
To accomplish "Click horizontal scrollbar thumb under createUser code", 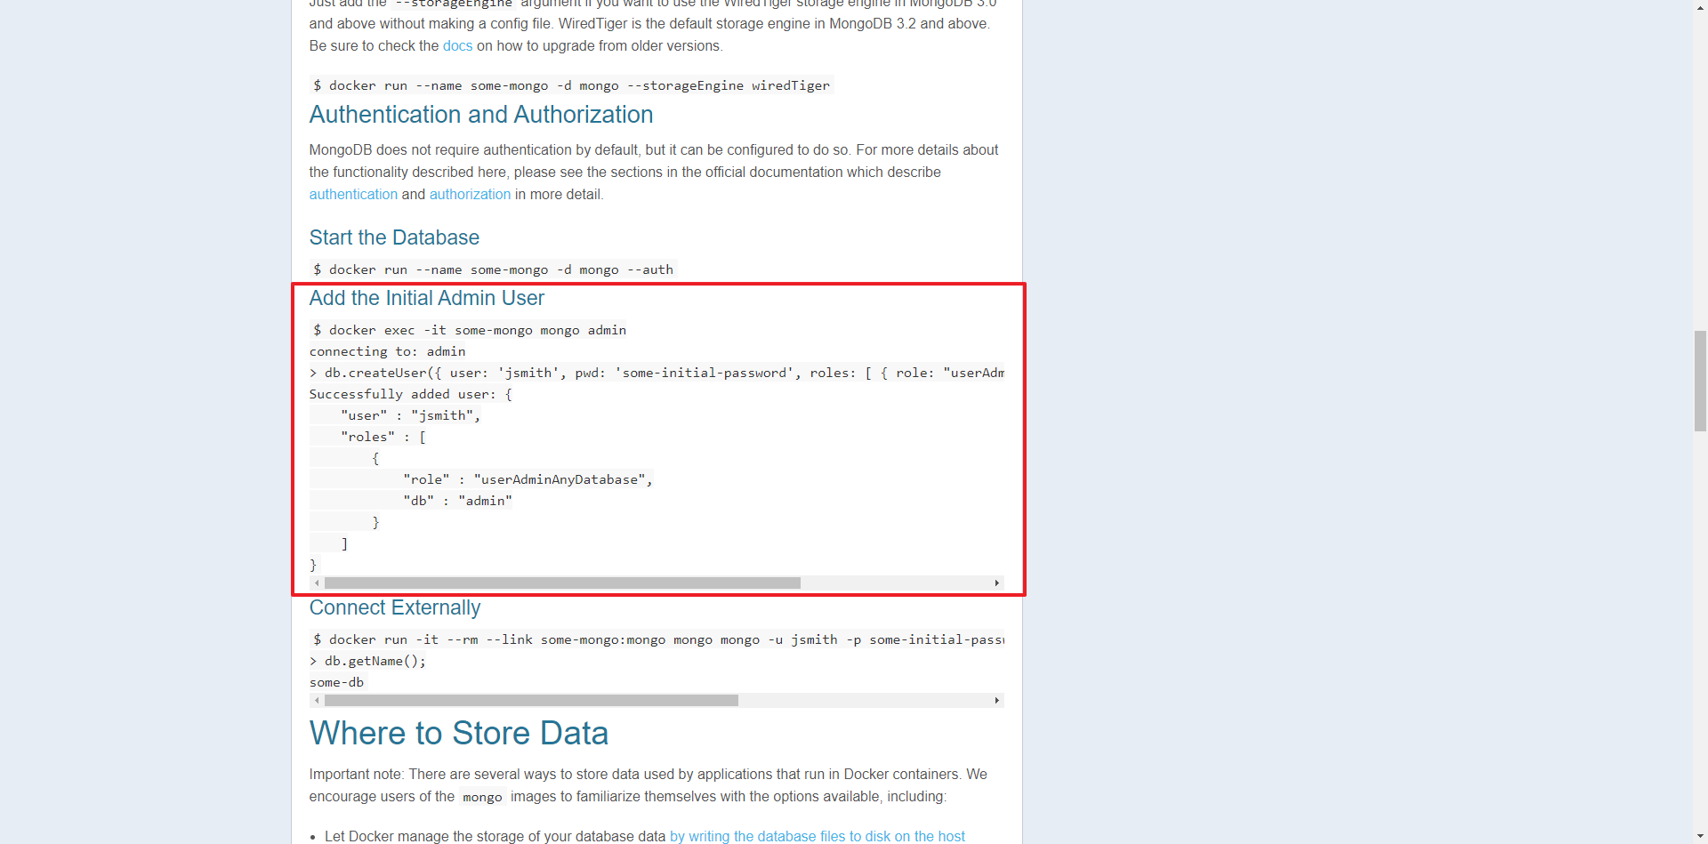I will click(562, 583).
